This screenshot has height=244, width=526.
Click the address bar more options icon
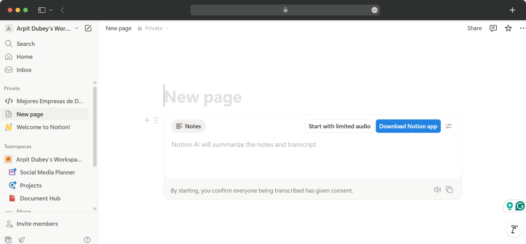click(x=375, y=10)
